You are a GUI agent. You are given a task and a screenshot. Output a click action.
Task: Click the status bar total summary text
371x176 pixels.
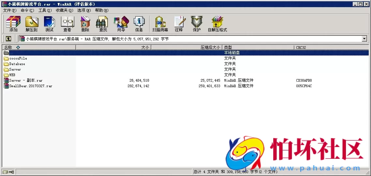pos(235,172)
